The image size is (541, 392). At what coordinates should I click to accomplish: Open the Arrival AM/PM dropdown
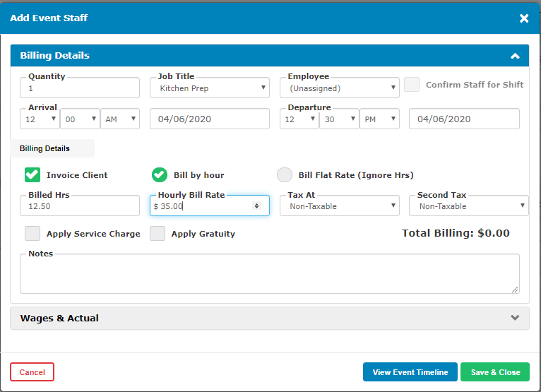click(120, 119)
